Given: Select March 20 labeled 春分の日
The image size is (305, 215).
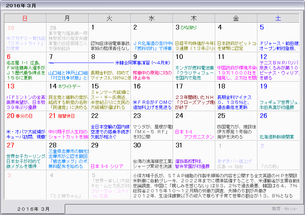Looking at the screenshot, I should click(x=25, y=126).
